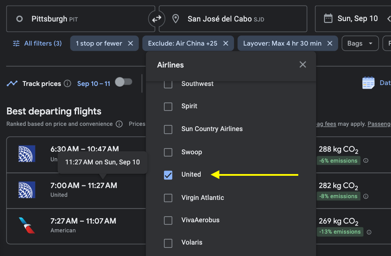Click the Best departing flights heading
The width and height of the screenshot is (391, 256).
point(54,111)
